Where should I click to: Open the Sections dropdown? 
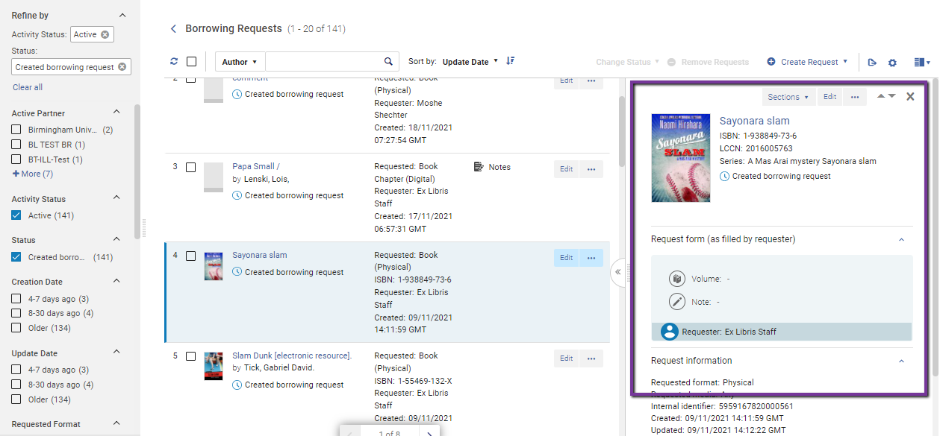(x=788, y=97)
